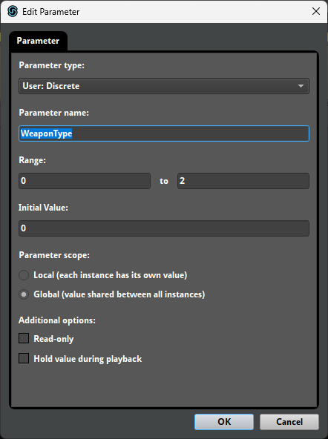Screen dimensions: 328x439
Task: Click the Cancel button
Action: coord(289,422)
